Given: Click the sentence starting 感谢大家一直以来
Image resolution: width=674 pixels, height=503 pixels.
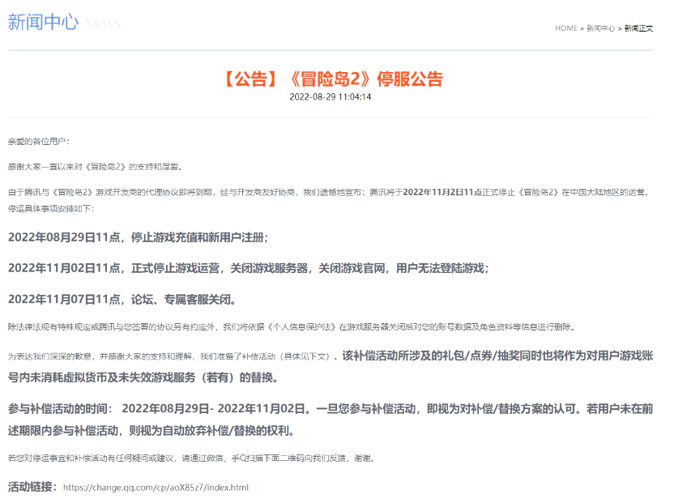Looking at the screenshot, I should [x=96, y=167].
